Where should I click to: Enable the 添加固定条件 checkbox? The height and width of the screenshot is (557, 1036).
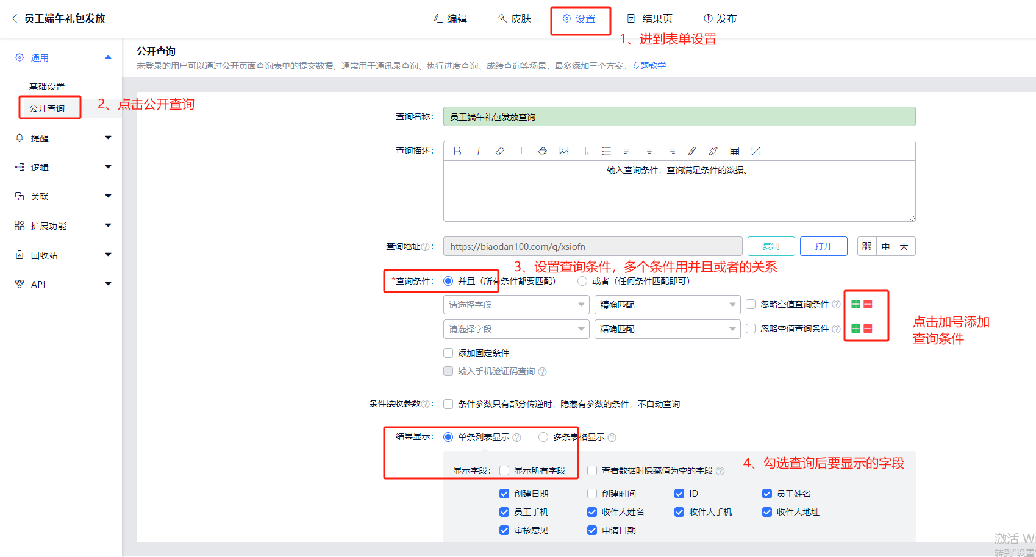point(448,353)
